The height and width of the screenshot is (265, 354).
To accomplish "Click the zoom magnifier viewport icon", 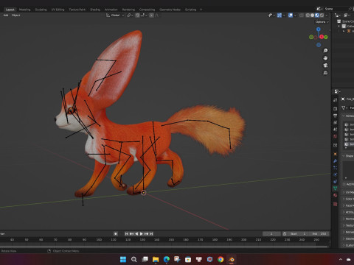I will (x=325, y=50).
